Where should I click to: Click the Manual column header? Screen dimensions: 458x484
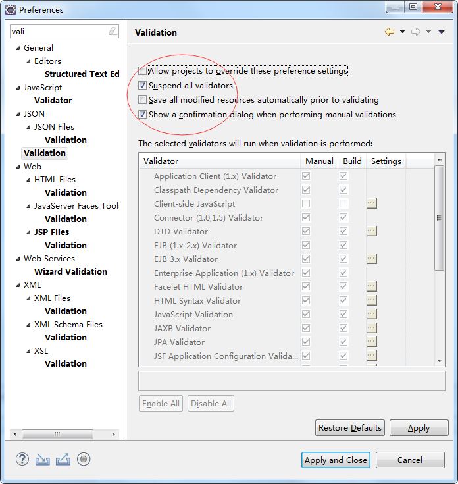pyautogui.click(x=319, y=161)
